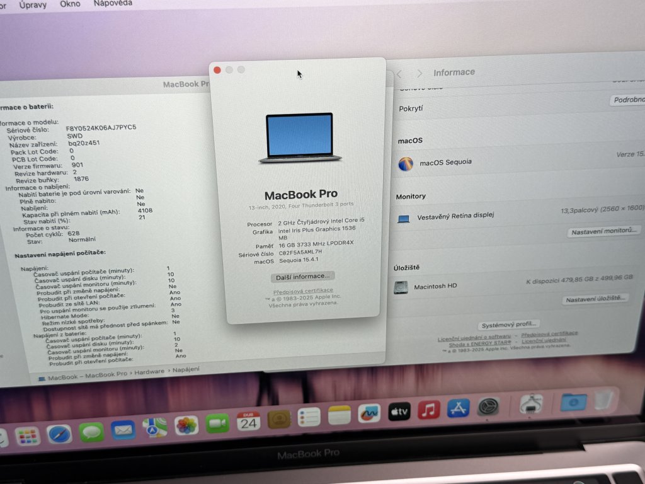
Task: Open Maps from the dock
Action: pyautogui.click(x=155, y=427)
